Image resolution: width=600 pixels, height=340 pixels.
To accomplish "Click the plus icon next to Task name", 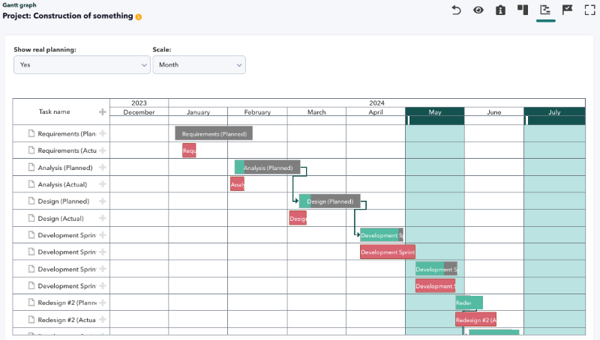I will point(103,112).
